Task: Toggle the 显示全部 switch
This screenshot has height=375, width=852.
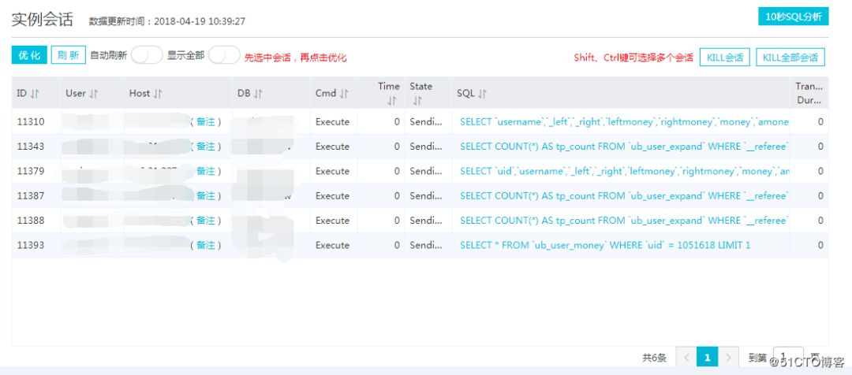Action: [224, 55]
